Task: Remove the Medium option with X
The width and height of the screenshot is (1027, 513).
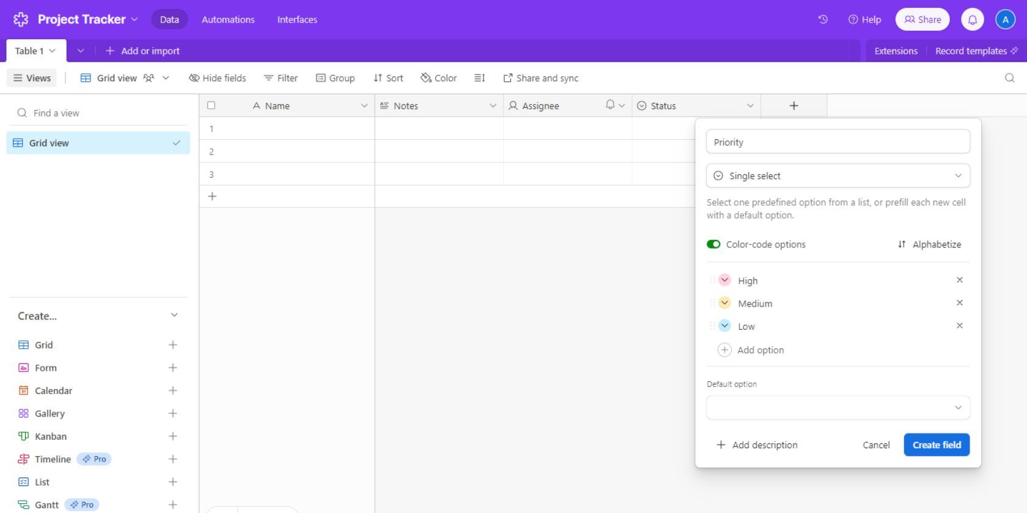Action: [x=959, y=303]
